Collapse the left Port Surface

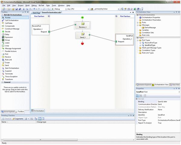tap(49, 16)
